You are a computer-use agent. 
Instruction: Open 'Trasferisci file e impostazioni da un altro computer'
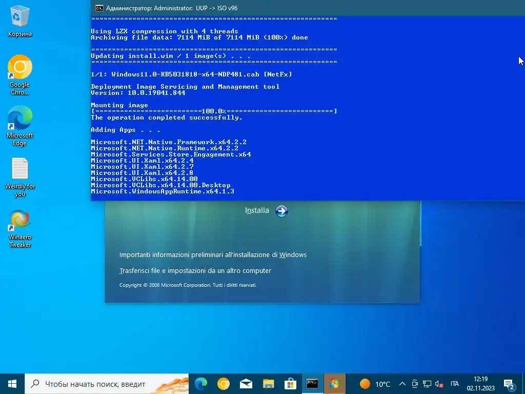click(195, 270)
